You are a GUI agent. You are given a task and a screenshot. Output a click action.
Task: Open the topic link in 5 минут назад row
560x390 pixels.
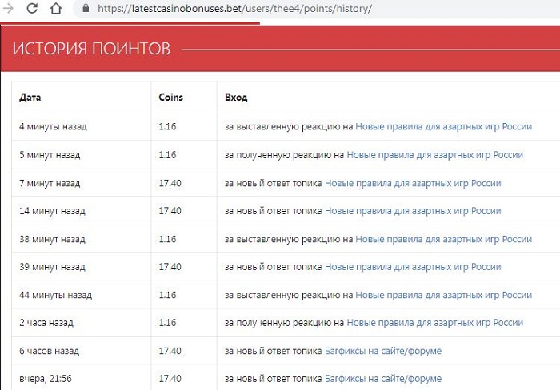pos(434,155)
